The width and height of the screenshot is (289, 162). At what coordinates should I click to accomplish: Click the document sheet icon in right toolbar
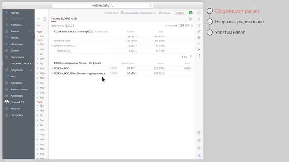click(199, 37)
